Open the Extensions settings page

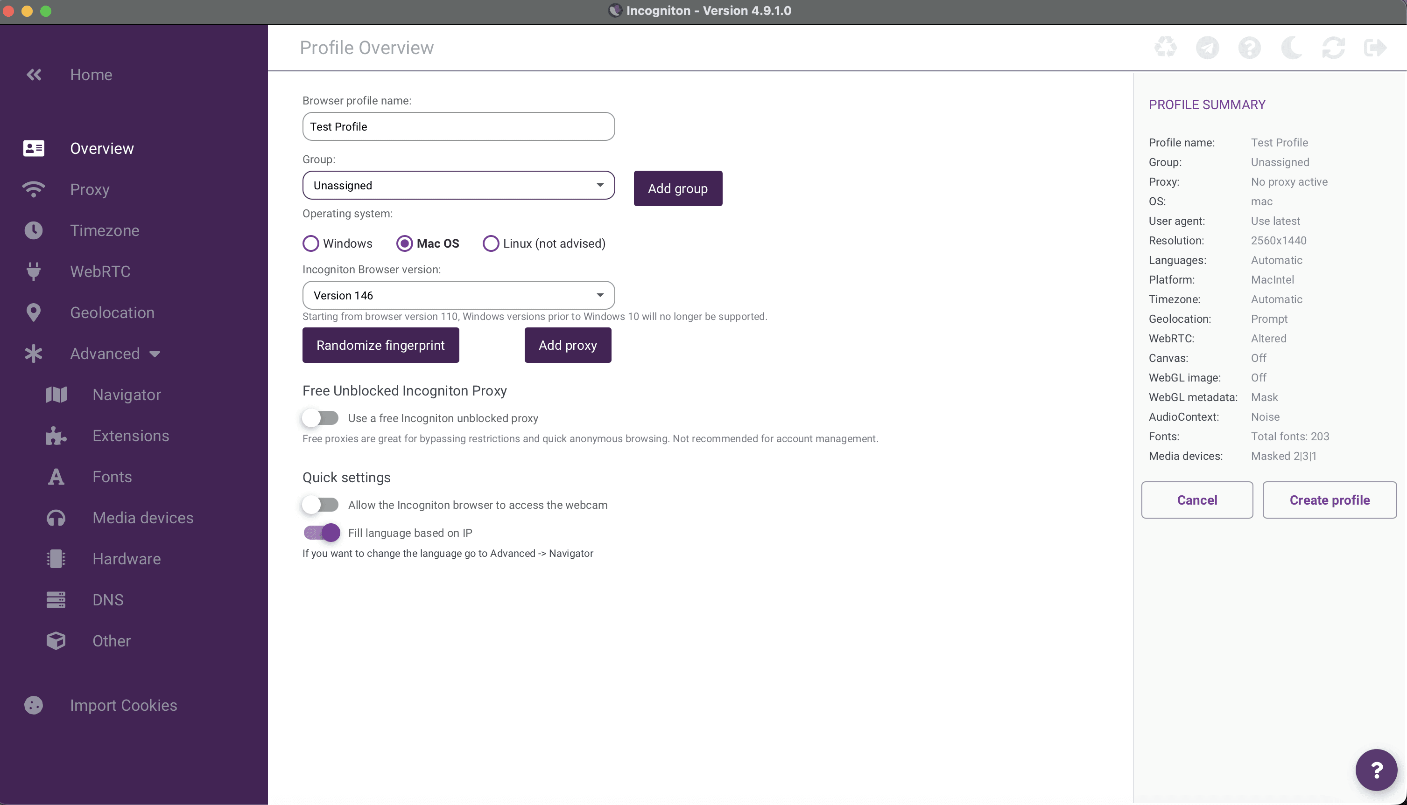131,436
